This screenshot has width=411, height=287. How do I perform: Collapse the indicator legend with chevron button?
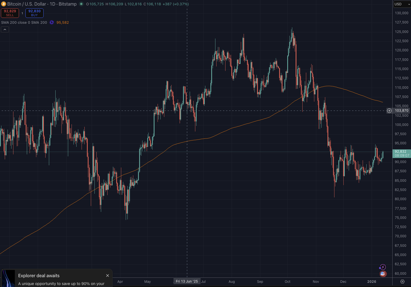pyautogui.click(x=5, y=30)
